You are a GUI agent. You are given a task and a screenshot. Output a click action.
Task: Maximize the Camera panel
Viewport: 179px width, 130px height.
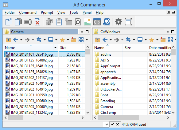point(87,32)
